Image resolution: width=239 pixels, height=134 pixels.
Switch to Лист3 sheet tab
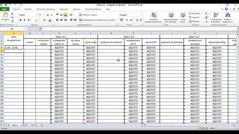pyautogui.click(x=34, y=125)
